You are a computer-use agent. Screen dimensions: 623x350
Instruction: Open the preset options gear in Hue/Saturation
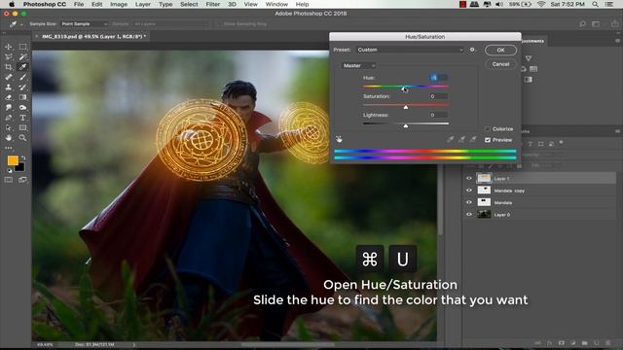click(x=472, y=50)
